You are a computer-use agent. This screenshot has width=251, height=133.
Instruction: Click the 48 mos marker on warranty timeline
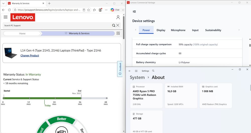coord(107,98)
